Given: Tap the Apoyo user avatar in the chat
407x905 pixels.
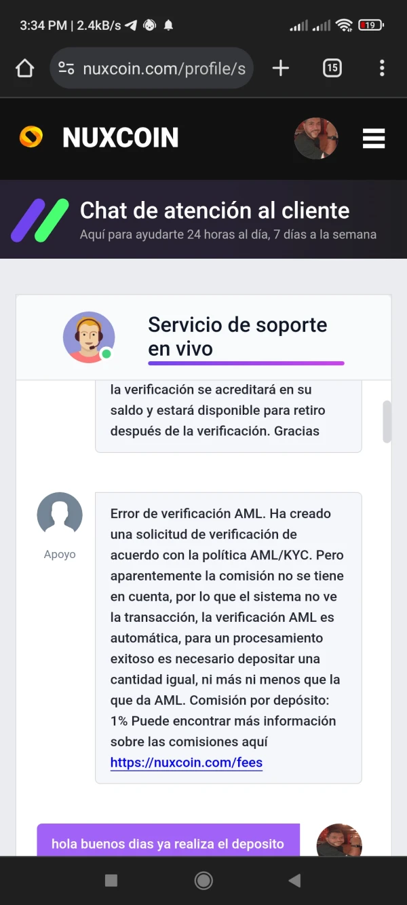Looking at the screenshot, I should tap(60, 514).
